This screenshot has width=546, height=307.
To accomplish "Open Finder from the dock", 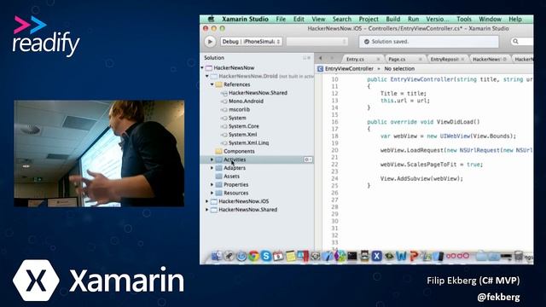I will [216, 256].
